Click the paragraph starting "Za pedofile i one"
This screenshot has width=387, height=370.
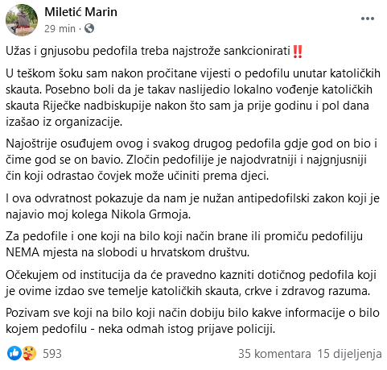[x=184, y=244]
